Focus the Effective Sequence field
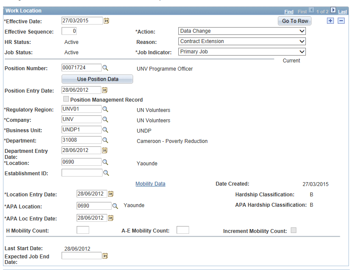 tap(69, 31)
